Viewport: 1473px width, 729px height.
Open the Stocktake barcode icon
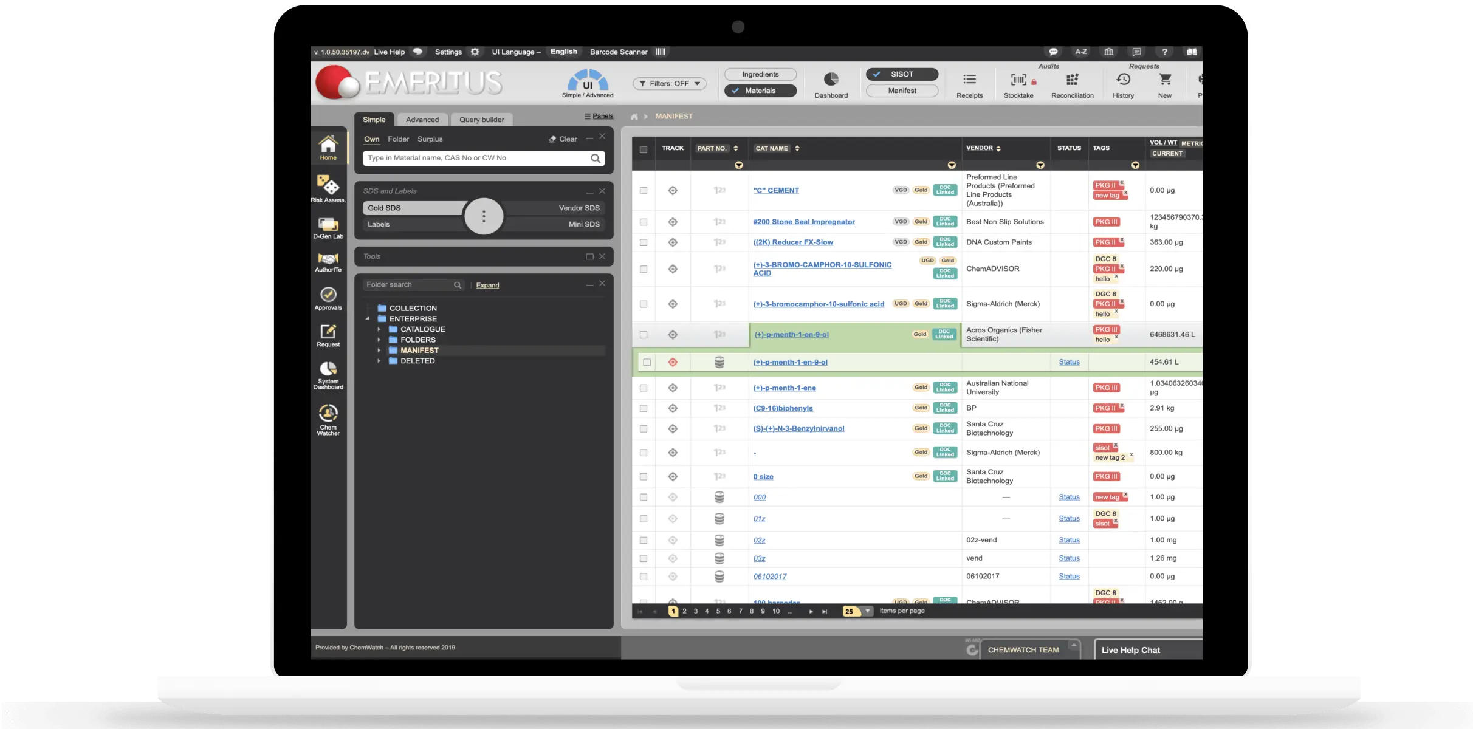pos(1018,80)
